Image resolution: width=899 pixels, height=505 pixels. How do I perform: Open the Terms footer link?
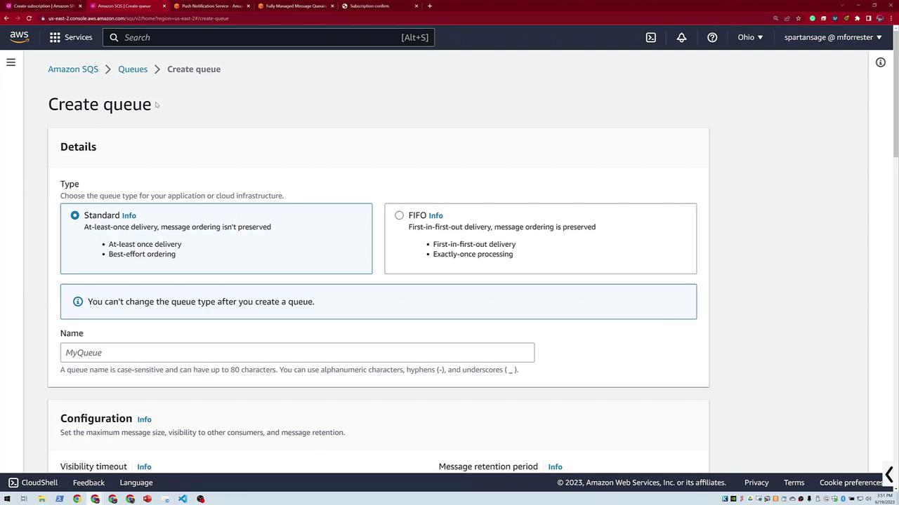point(794,483)
